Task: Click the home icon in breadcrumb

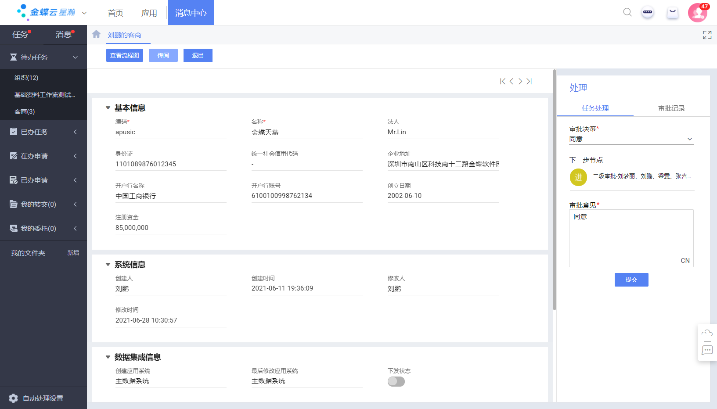Action: pyautogui.click(x=97, y=34)
